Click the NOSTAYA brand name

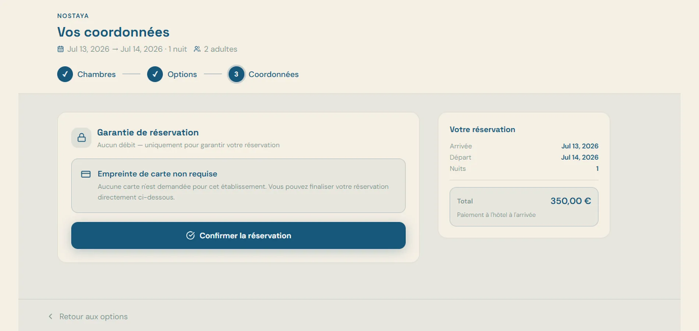(x=73, y=16)
